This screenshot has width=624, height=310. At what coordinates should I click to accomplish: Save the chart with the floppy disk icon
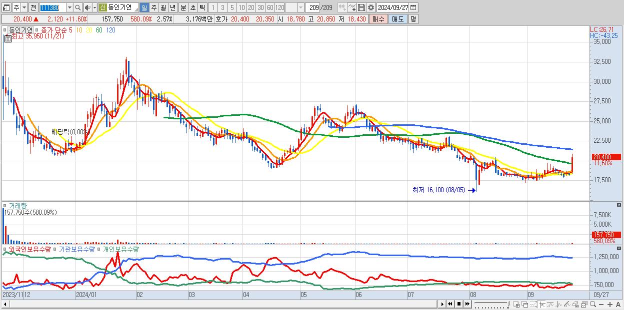click(361, 7)
